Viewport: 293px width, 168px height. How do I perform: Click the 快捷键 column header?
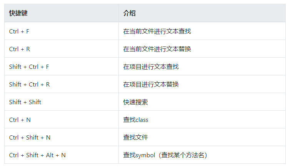coord(18,13)
